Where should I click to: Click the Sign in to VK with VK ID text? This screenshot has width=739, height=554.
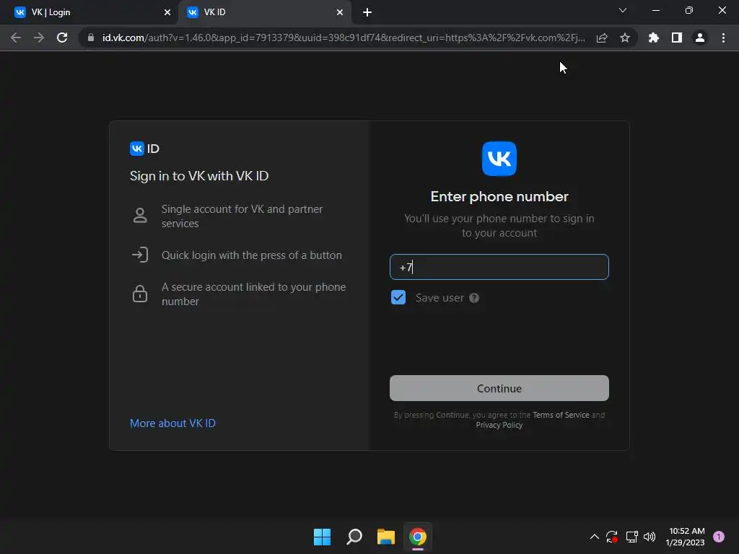click(199, 176)
